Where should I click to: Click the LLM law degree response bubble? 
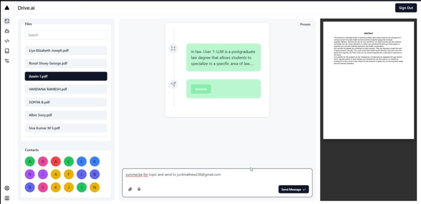pyautogui.click(x=224, y=57)
